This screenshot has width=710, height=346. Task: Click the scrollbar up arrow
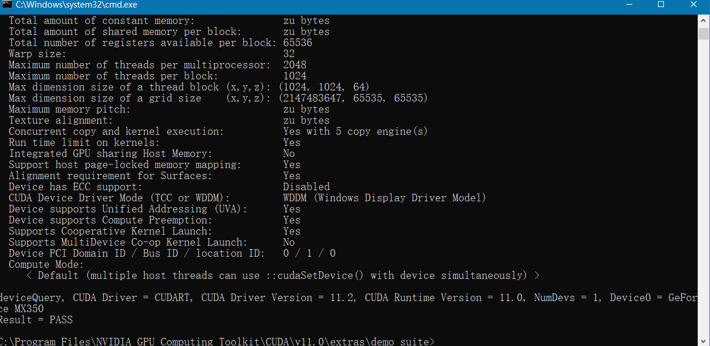(x=704, y=19)
